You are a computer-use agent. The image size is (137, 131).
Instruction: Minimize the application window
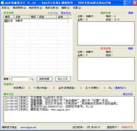126,3
